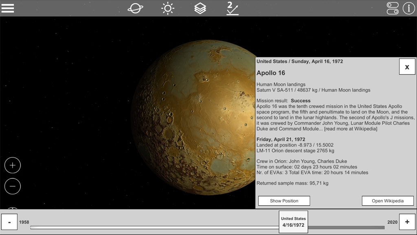Toggle the sun lighting icon
The image size is (417, 235).
tap(167, 8)
